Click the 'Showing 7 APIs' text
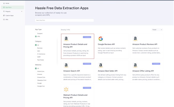 coord(65,30)
